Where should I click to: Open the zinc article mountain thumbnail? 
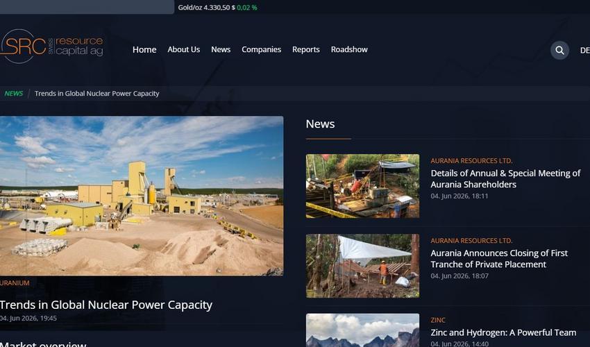pos(362,330)
